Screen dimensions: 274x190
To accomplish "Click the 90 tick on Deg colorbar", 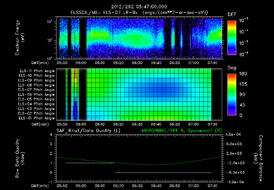I will tap(242, 94).
